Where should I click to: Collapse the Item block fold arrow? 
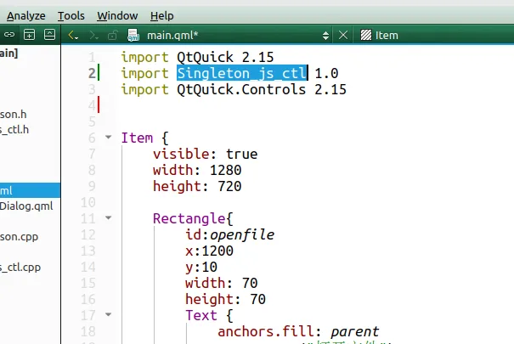[x=108, y=137]
